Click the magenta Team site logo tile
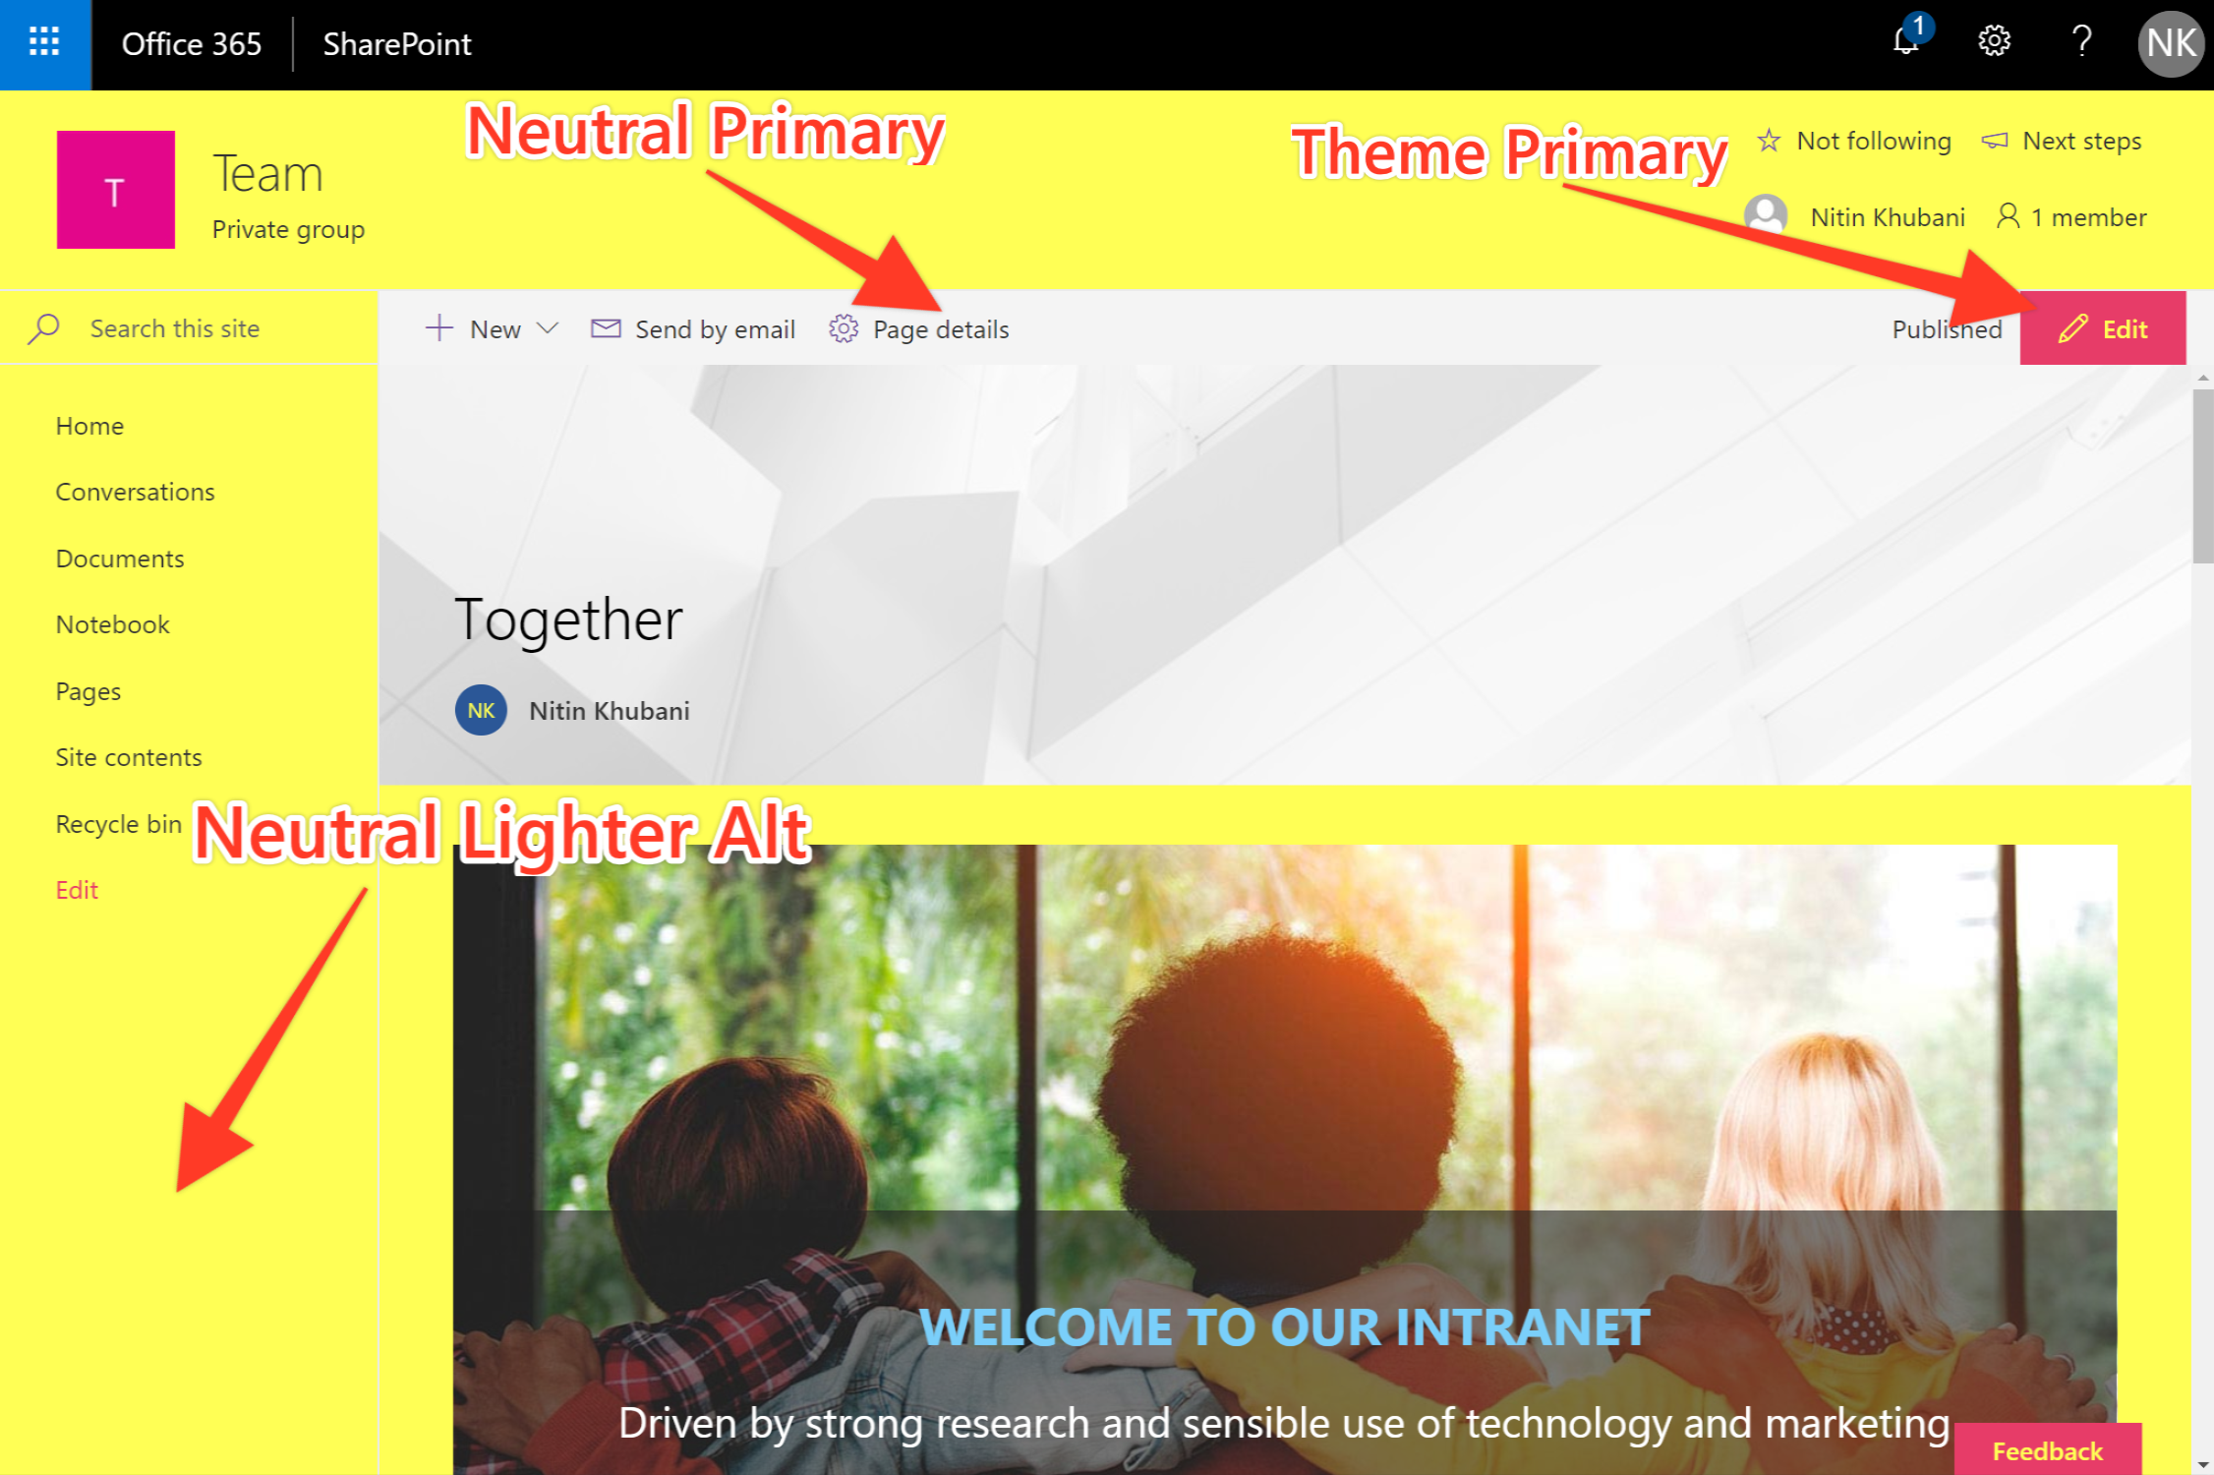 coord(116,190)
